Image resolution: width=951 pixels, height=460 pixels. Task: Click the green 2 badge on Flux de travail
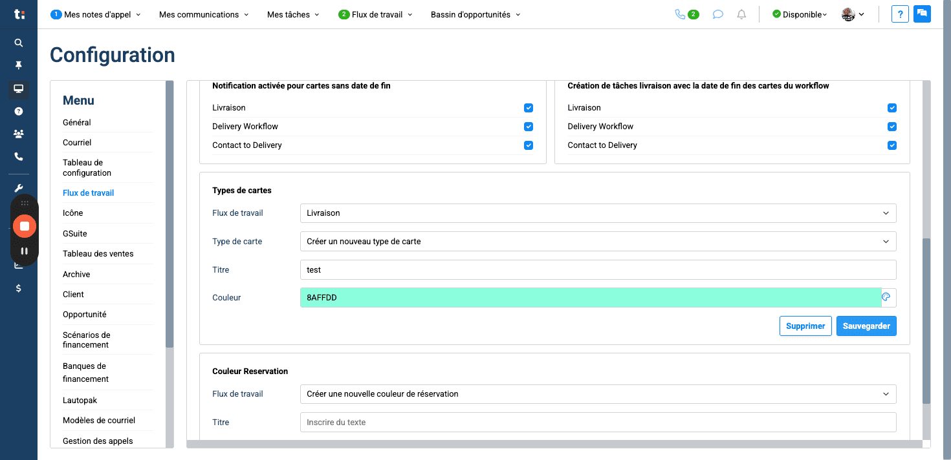point(344,14)
